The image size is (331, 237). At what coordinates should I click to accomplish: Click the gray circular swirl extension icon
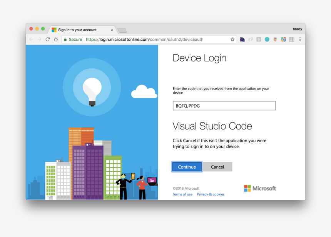[251, 39]
